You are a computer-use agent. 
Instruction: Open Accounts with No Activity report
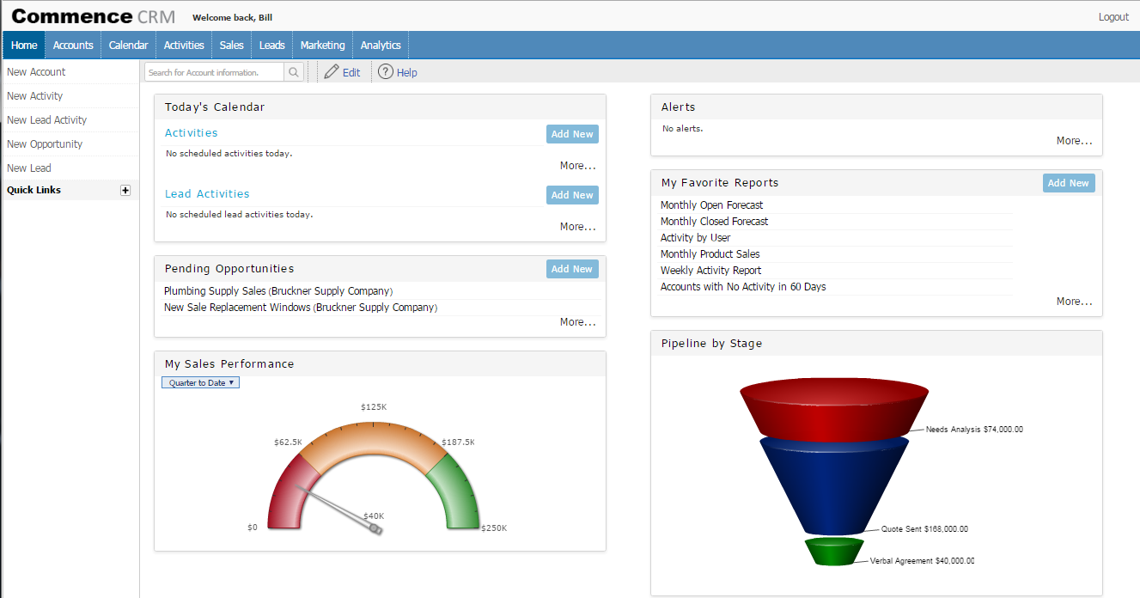[x=743, y=287]
